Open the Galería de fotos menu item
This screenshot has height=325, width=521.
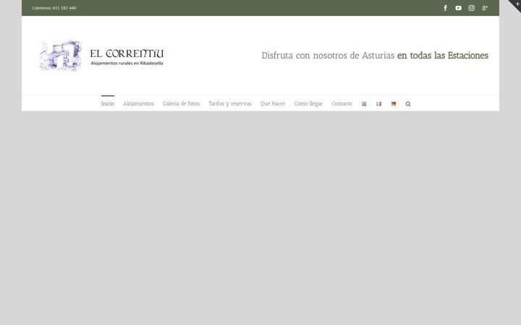[181, 103]
